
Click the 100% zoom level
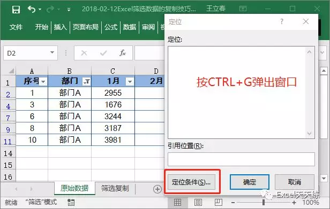pos(310,203)
